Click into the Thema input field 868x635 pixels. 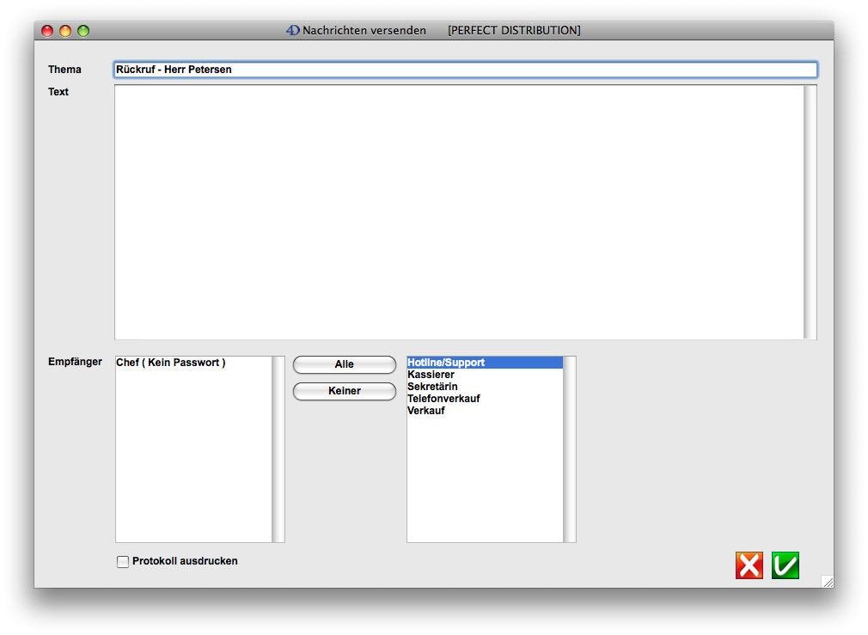(x=464, y=70)
